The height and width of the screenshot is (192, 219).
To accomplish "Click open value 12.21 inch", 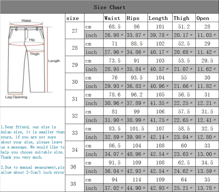I will click(207, 103).
